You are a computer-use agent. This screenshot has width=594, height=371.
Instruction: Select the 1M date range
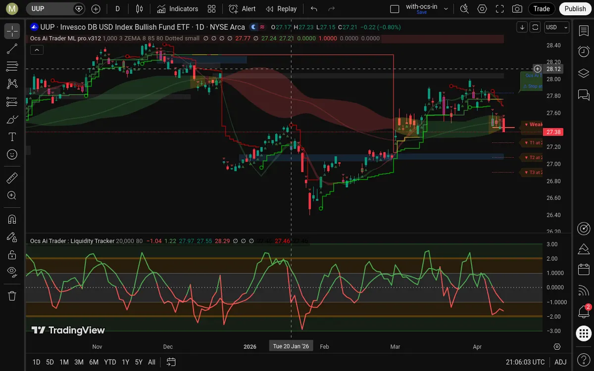click(64, 362)
